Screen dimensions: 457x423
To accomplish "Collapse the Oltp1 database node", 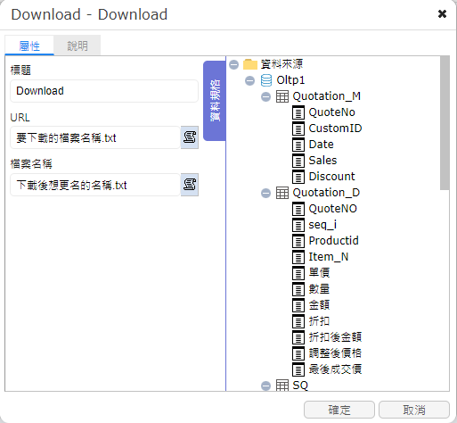I will [x=249, y=80].
